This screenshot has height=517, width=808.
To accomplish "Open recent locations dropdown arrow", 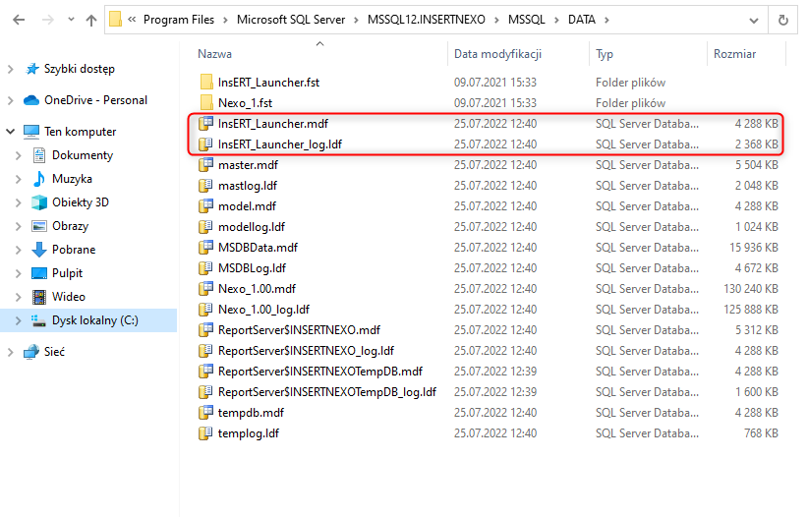I will click(71, 20).
